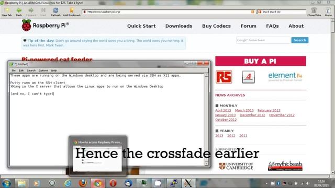Go back using the Back arrow

click(x=19, y=12)
